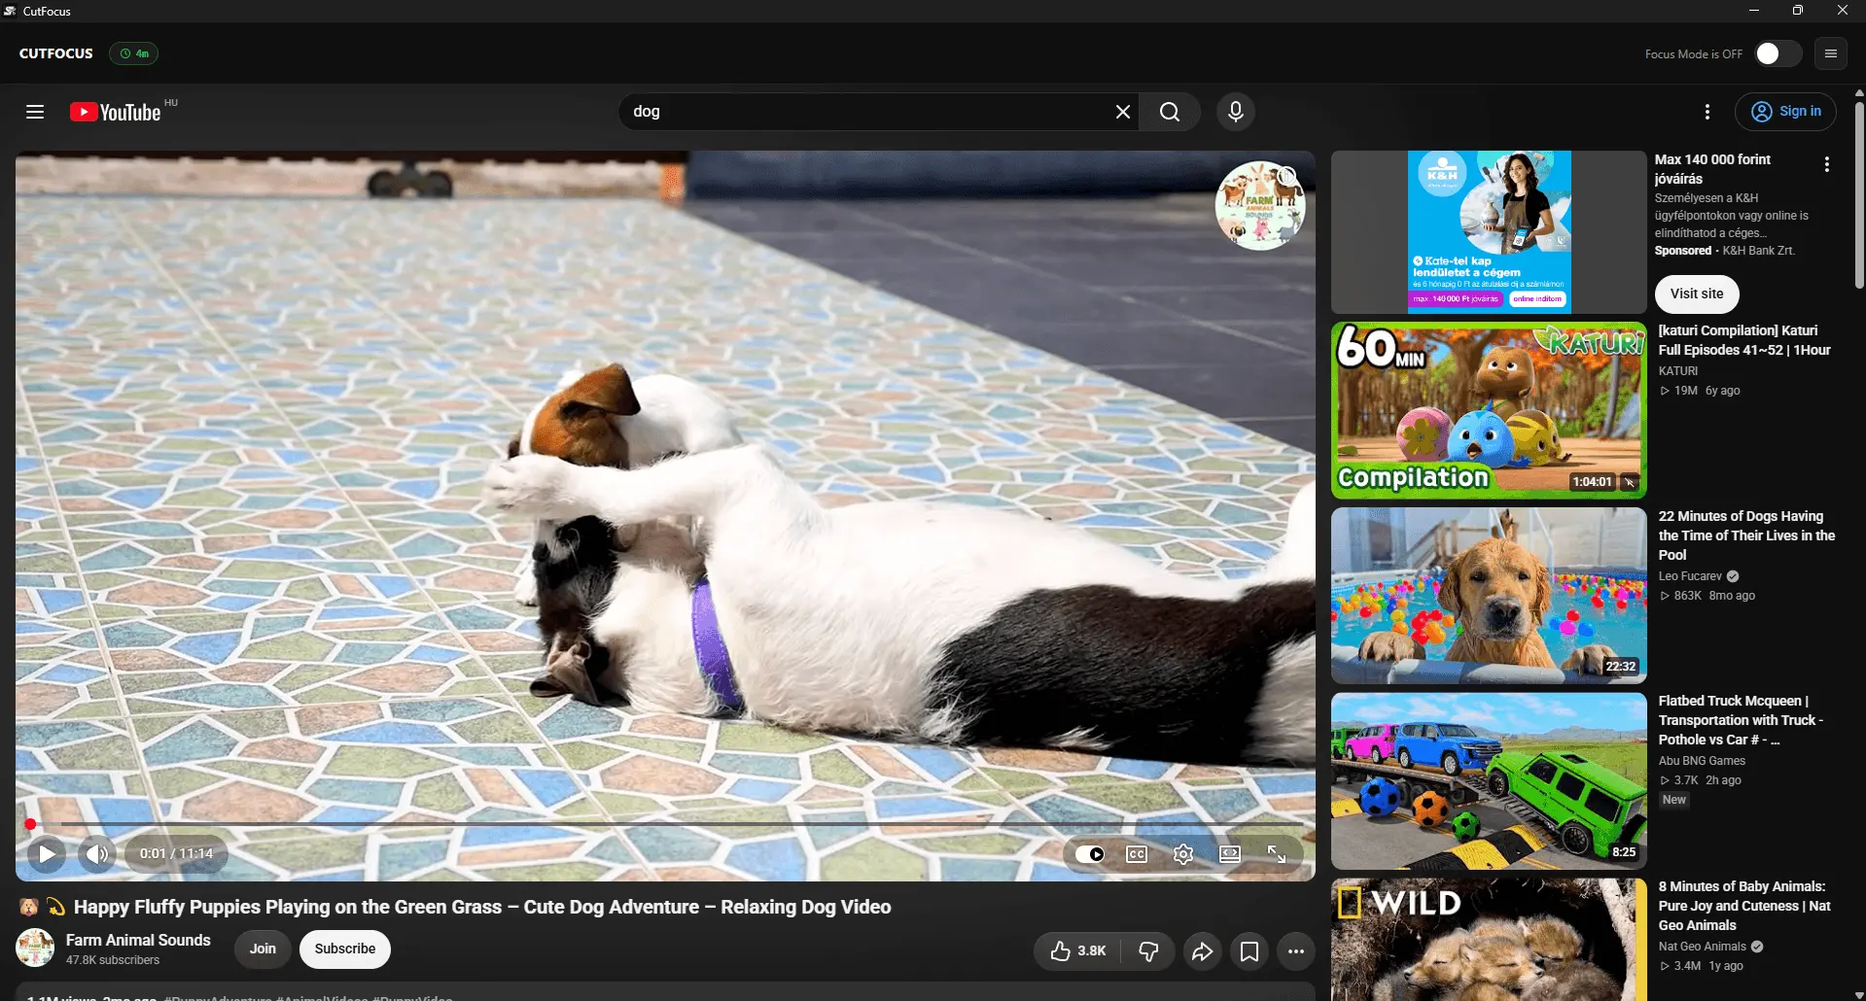Switch to theater mode
Image resolution: width=1866 pixels, height=1001 pixels.
pyautogui.click(x=1229, y=854)
